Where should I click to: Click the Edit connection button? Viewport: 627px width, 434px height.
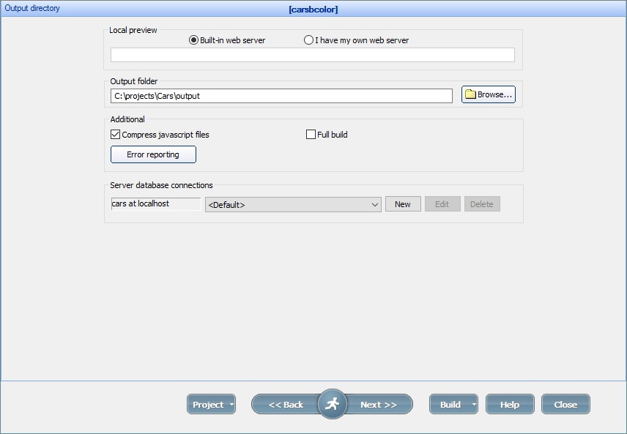(442, 204)
